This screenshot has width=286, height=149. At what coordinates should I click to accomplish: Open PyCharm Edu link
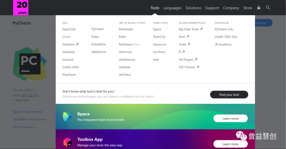click(x=224, y=29)
